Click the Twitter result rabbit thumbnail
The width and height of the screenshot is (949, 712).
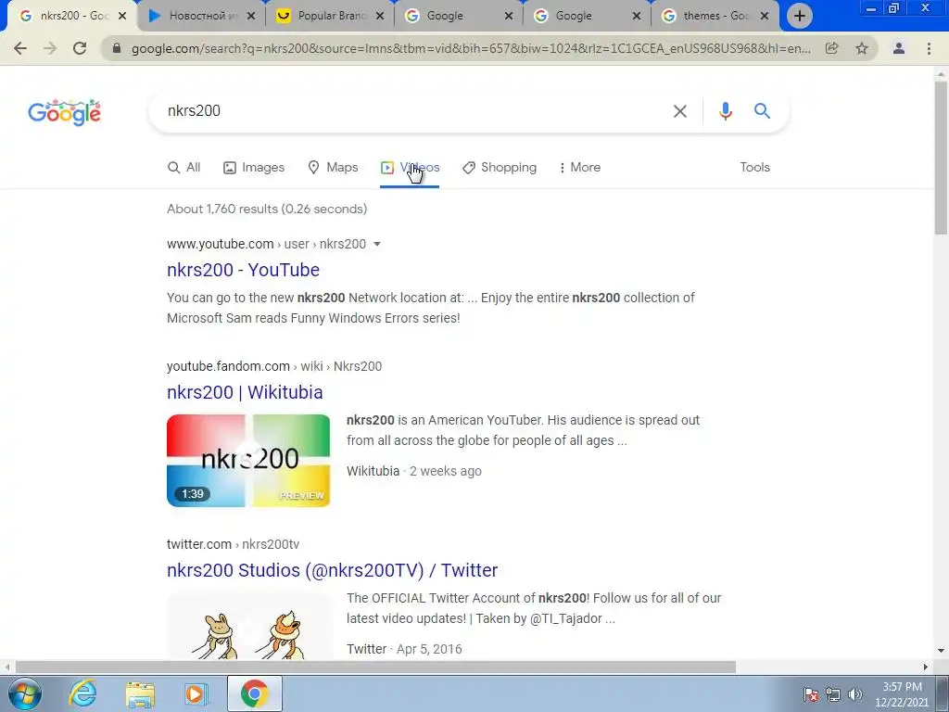[x=248, y=626]
